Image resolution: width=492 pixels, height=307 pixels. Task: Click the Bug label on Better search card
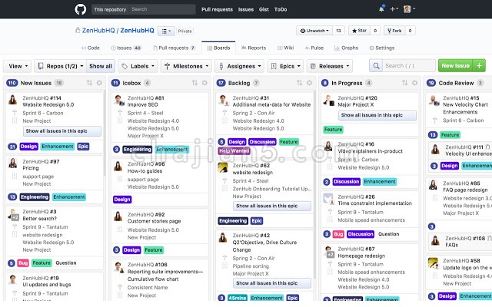23,263
